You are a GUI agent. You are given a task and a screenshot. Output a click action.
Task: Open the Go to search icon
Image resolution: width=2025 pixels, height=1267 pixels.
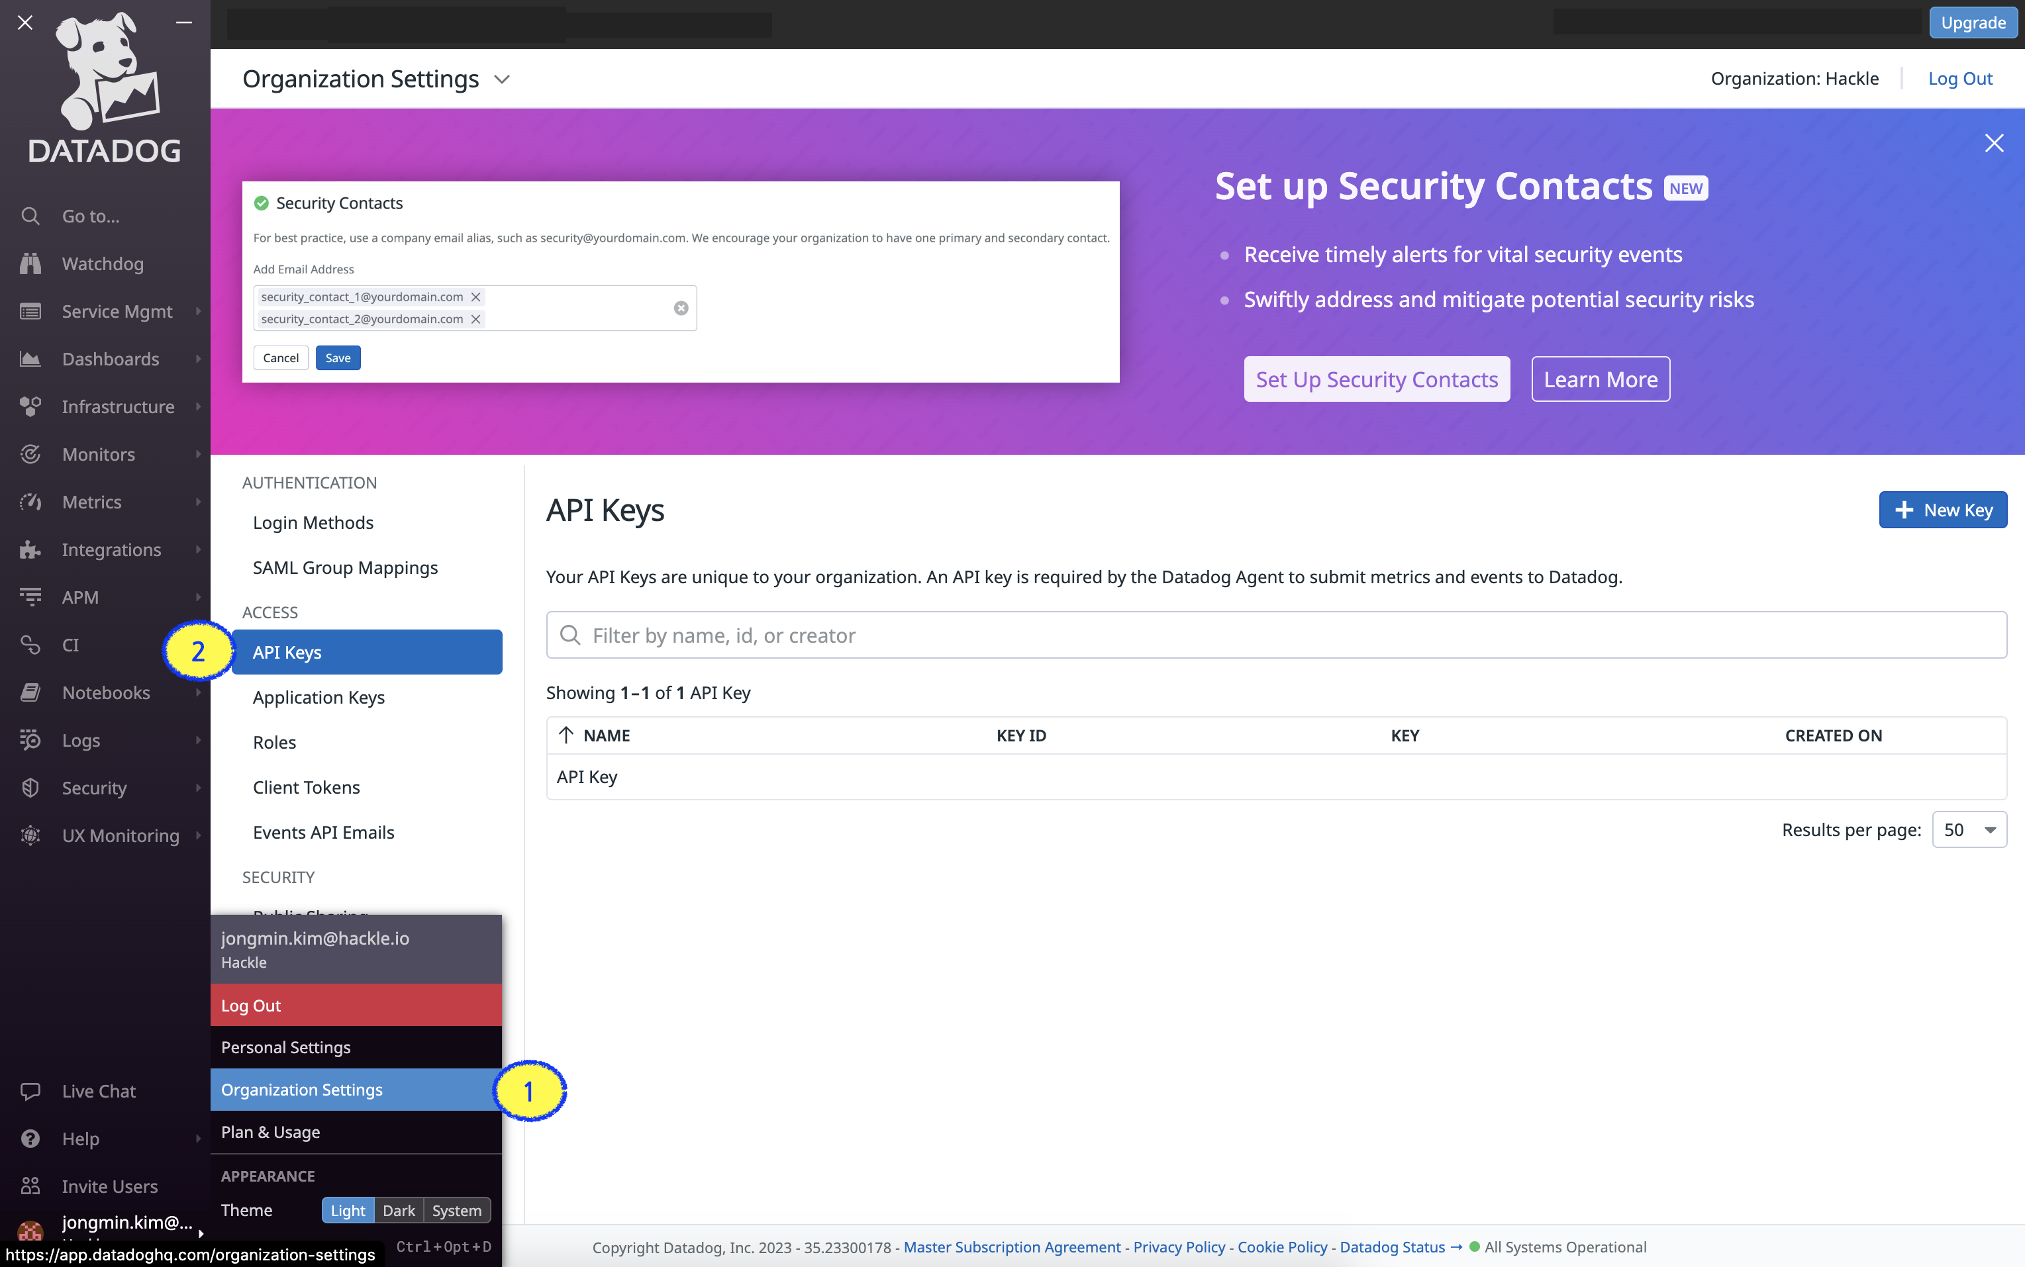30,216
